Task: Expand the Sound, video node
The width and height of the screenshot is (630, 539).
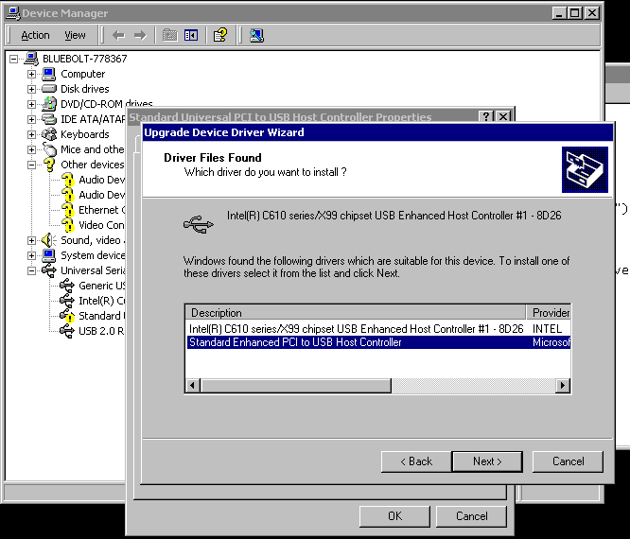Action: coord(31,240)
